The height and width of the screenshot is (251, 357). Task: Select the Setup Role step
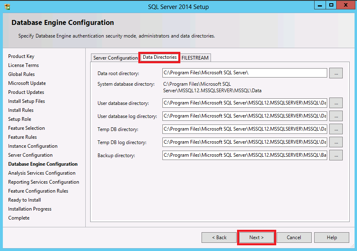[20, 119]
